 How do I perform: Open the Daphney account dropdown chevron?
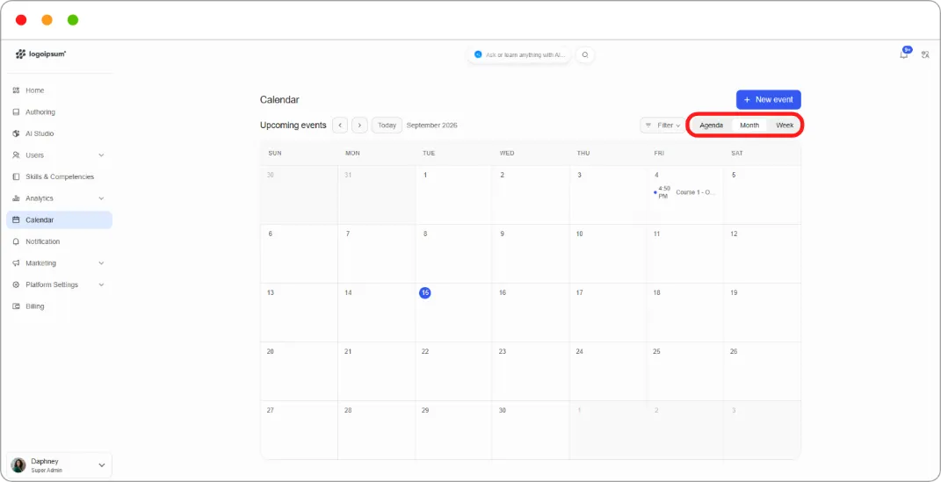tap(101, 465)
